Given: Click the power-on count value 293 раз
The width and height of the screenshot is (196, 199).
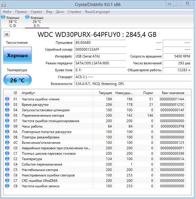Looking at the screenshot, I should pyautogui.click(x=177, y=63).
